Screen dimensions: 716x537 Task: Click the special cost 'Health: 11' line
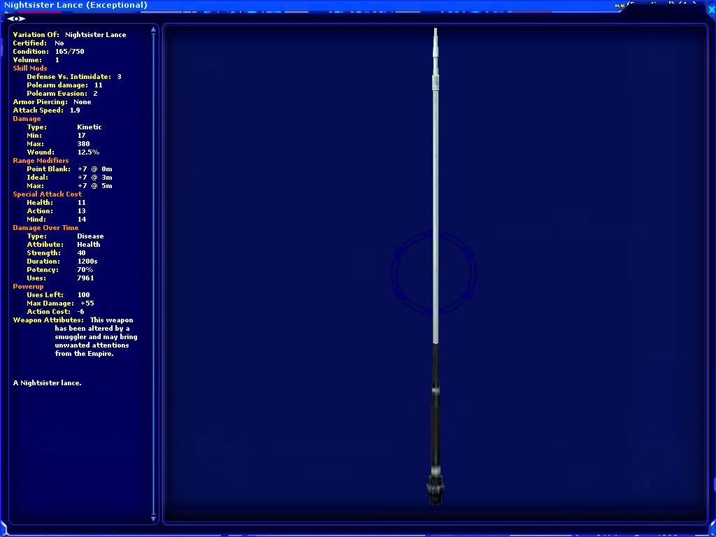tap(56, 202)
